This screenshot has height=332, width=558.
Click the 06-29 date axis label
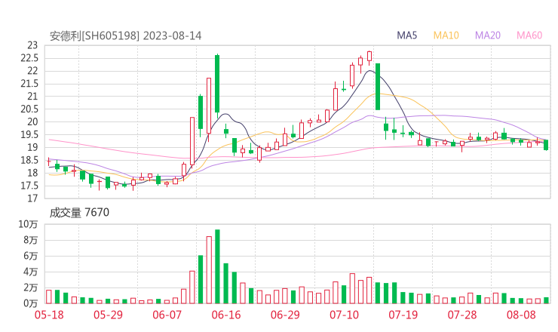coord(285,315)
